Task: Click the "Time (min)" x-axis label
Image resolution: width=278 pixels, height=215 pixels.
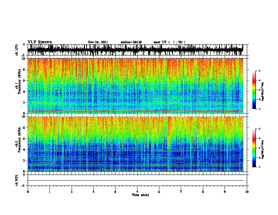Action: [140, 195]
